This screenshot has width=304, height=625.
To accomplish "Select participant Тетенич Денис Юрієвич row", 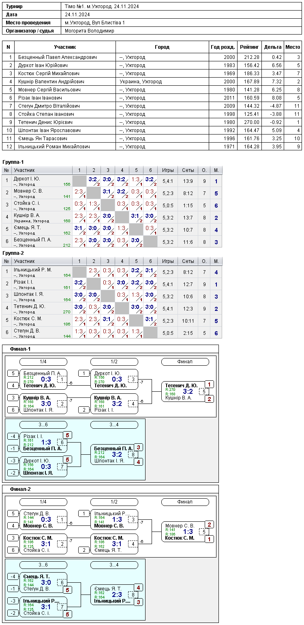I will pyautogui.click(x=152, y=122).
